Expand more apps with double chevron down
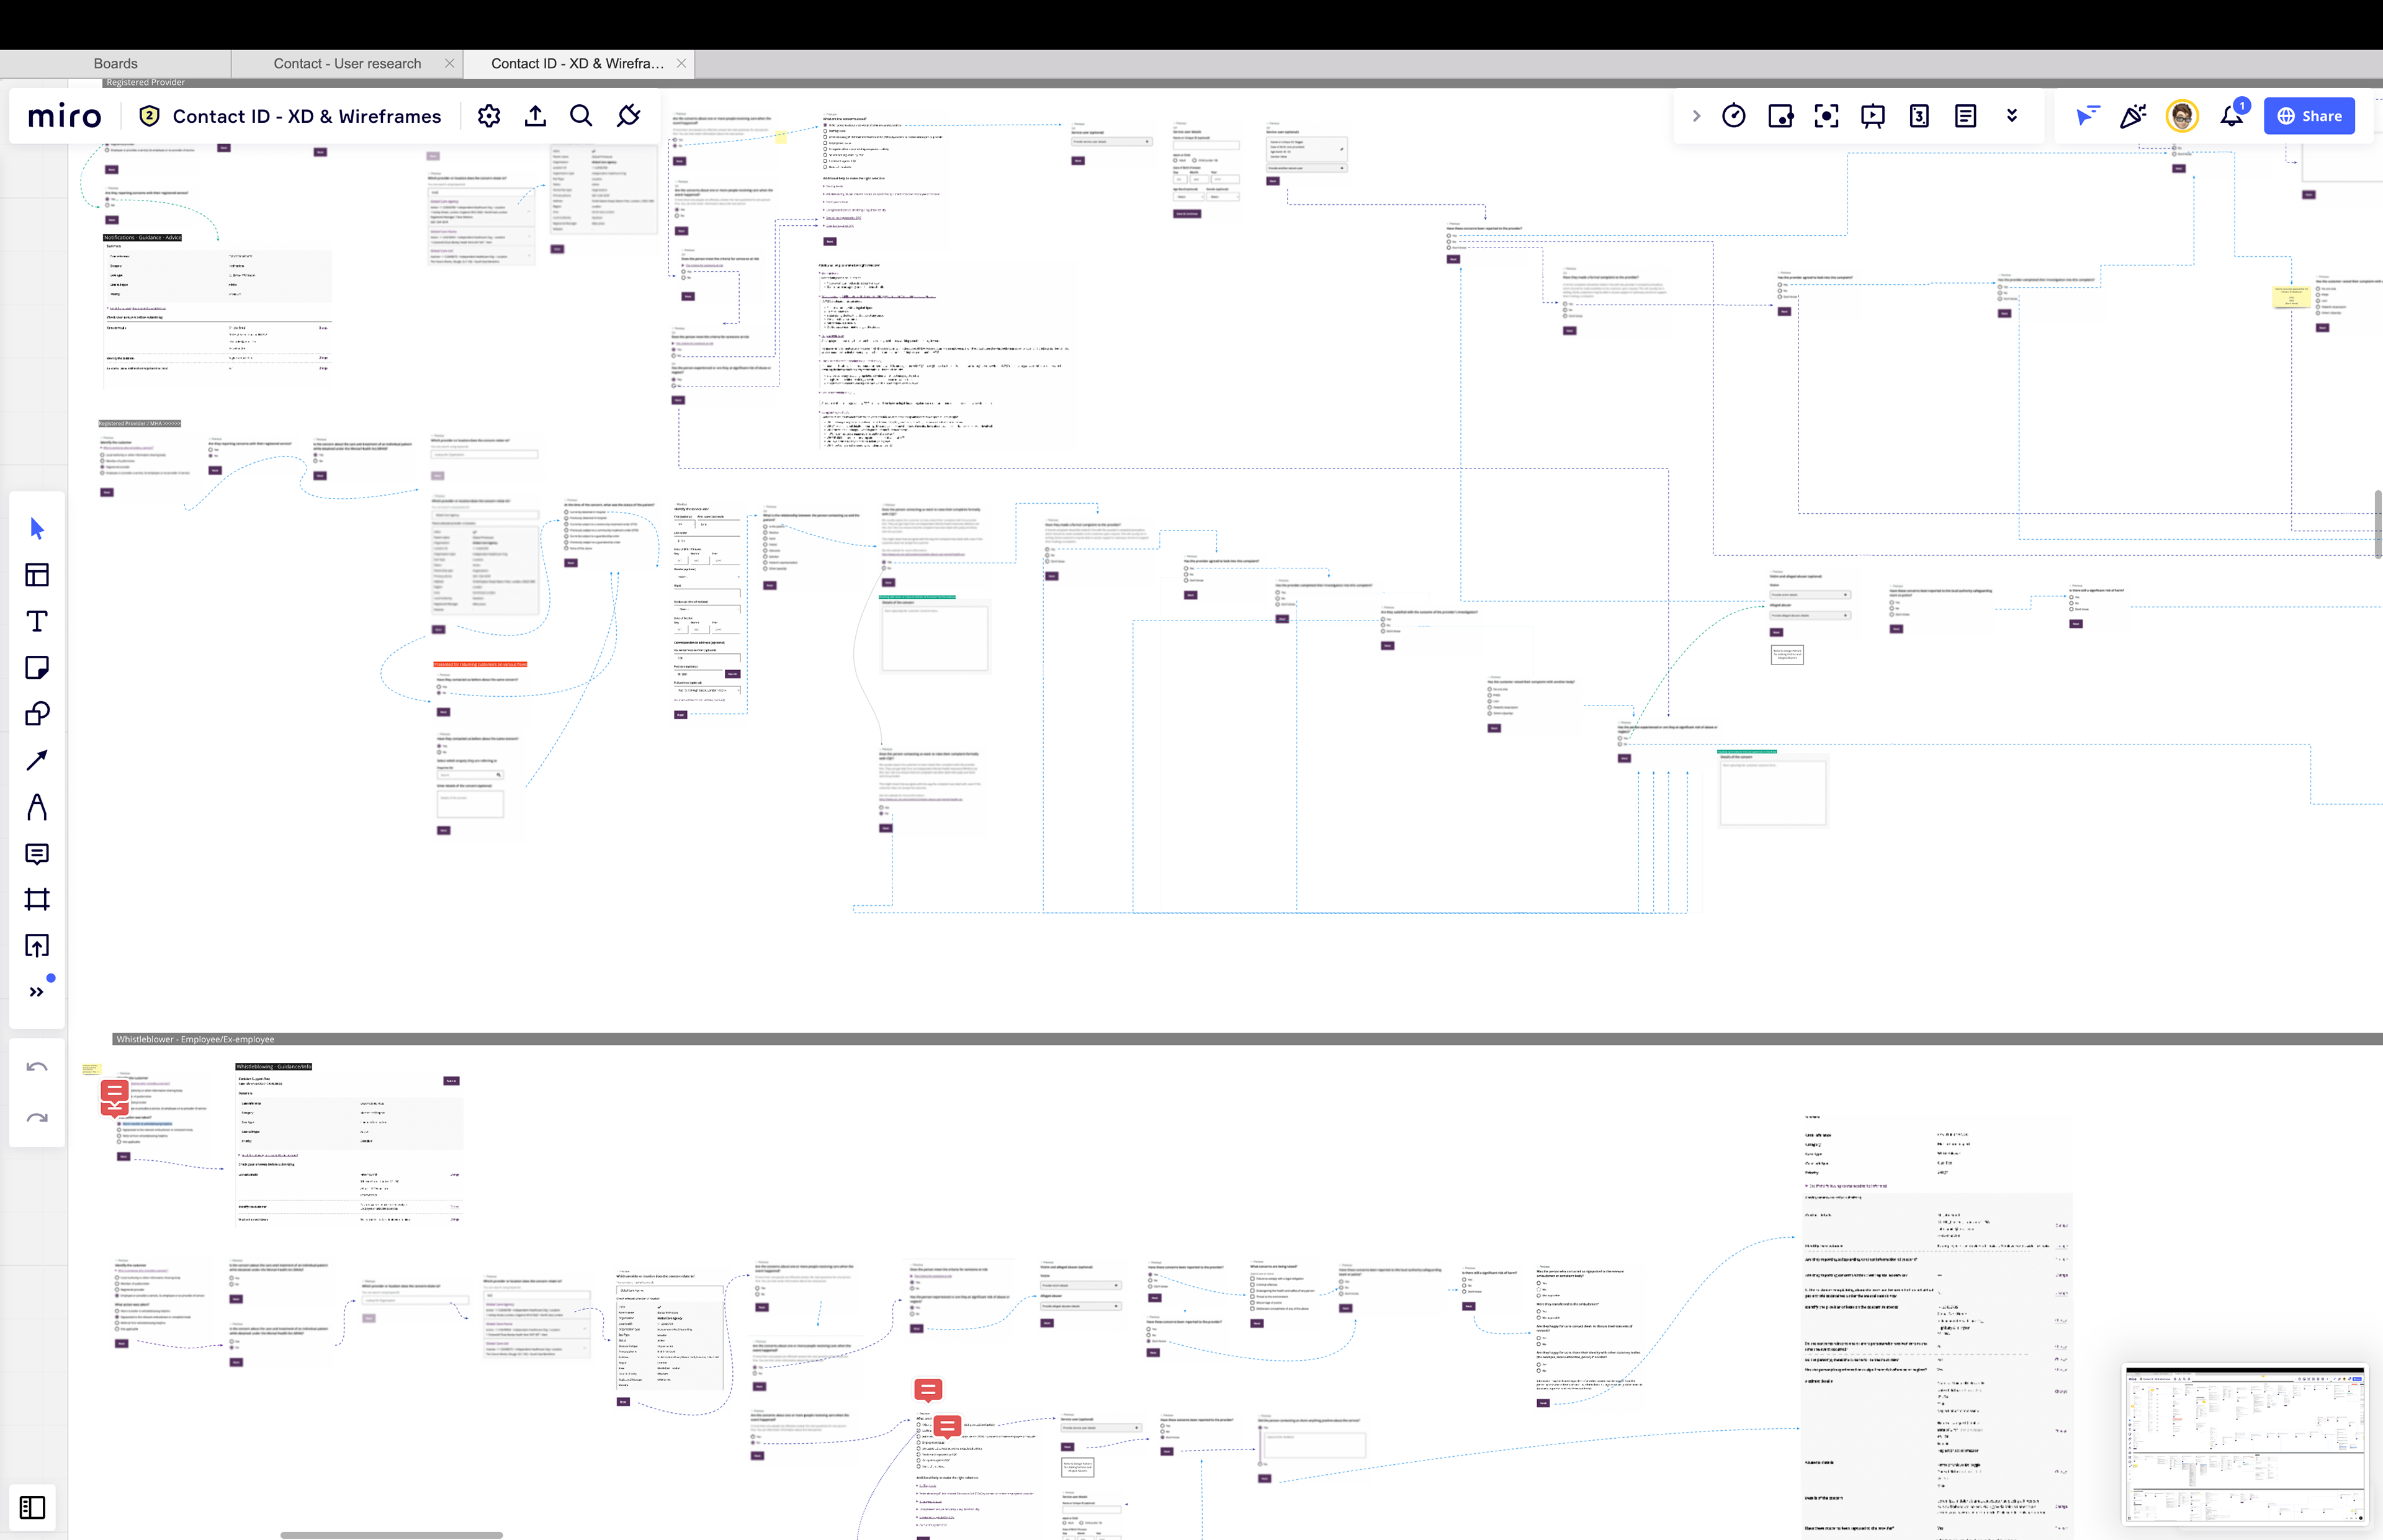The width and height of the screenshot is (2383, 1540). [2012, 116]
